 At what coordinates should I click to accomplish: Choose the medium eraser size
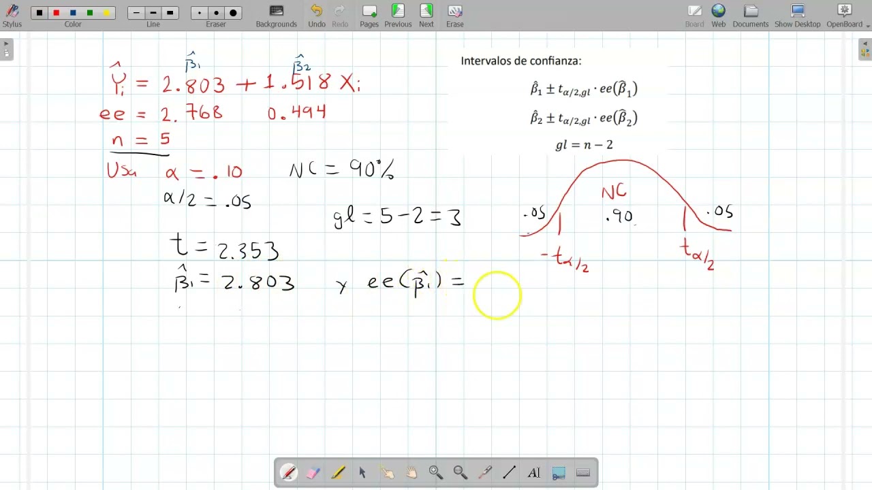pyautogui.click(x=216, y=13)
